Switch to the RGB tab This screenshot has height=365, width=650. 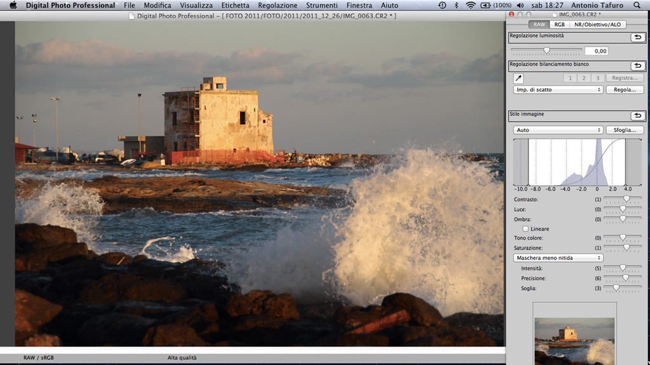560,25
